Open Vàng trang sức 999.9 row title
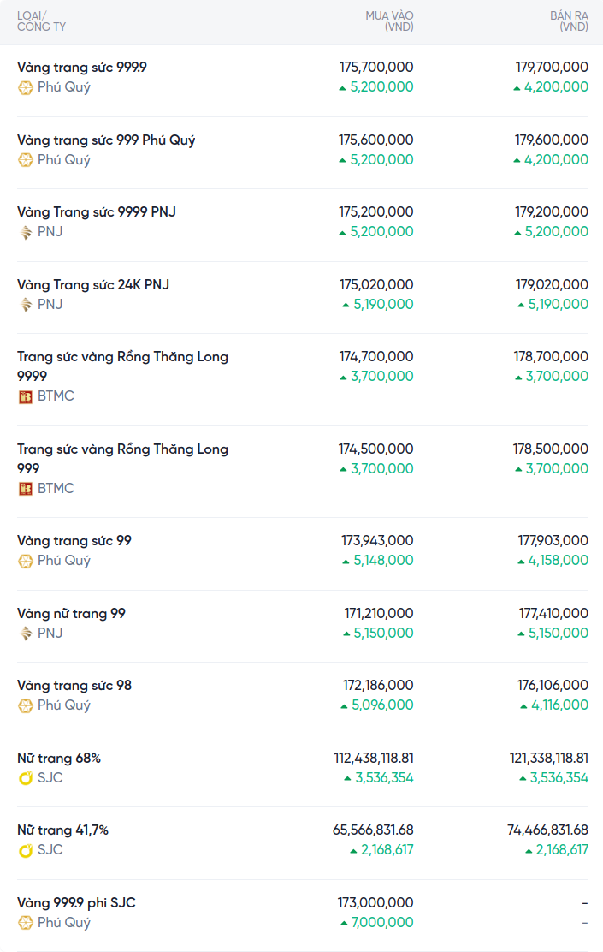The height and width of the screenshot is (952, 603). 82,67
